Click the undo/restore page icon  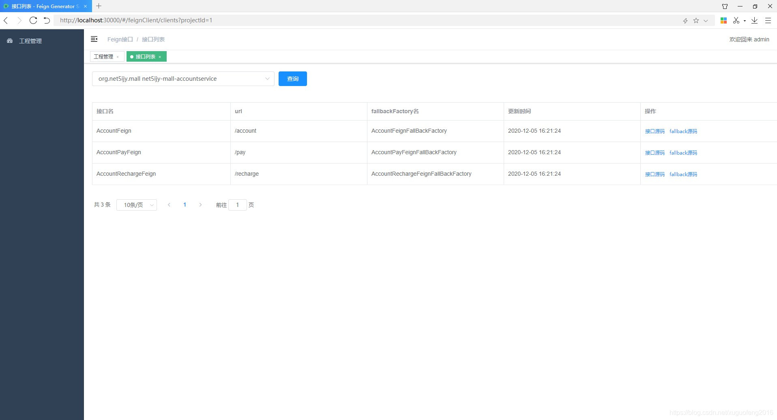pos(47,20)
